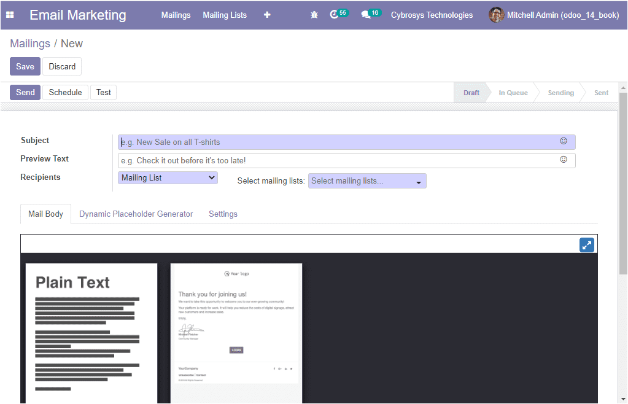This screenshot has height=404, width=628.
Task: Expand mail body editor to fullscreen
Action: pyautogui.click(x=587, y=245)
